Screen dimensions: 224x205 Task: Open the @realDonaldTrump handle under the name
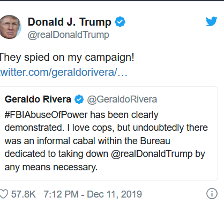pyautogui.click(x=69, y=35)
